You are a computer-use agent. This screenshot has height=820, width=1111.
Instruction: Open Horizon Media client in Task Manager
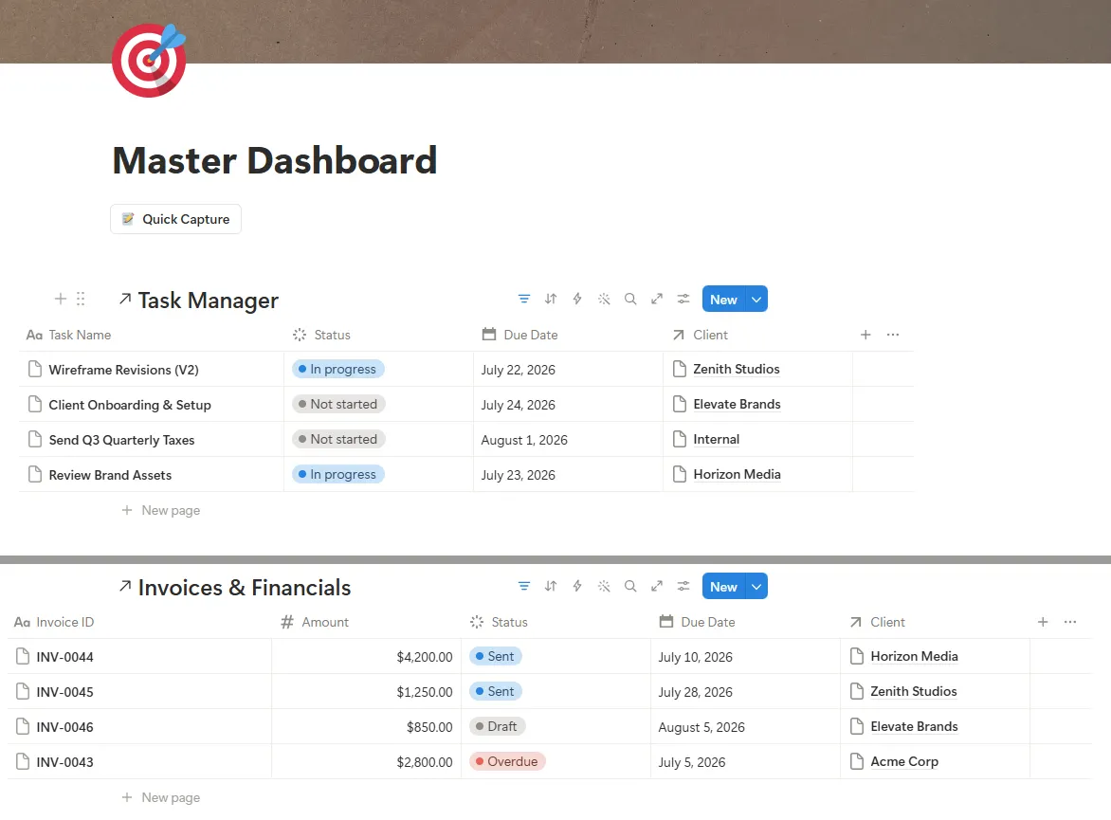click(737, 474)
